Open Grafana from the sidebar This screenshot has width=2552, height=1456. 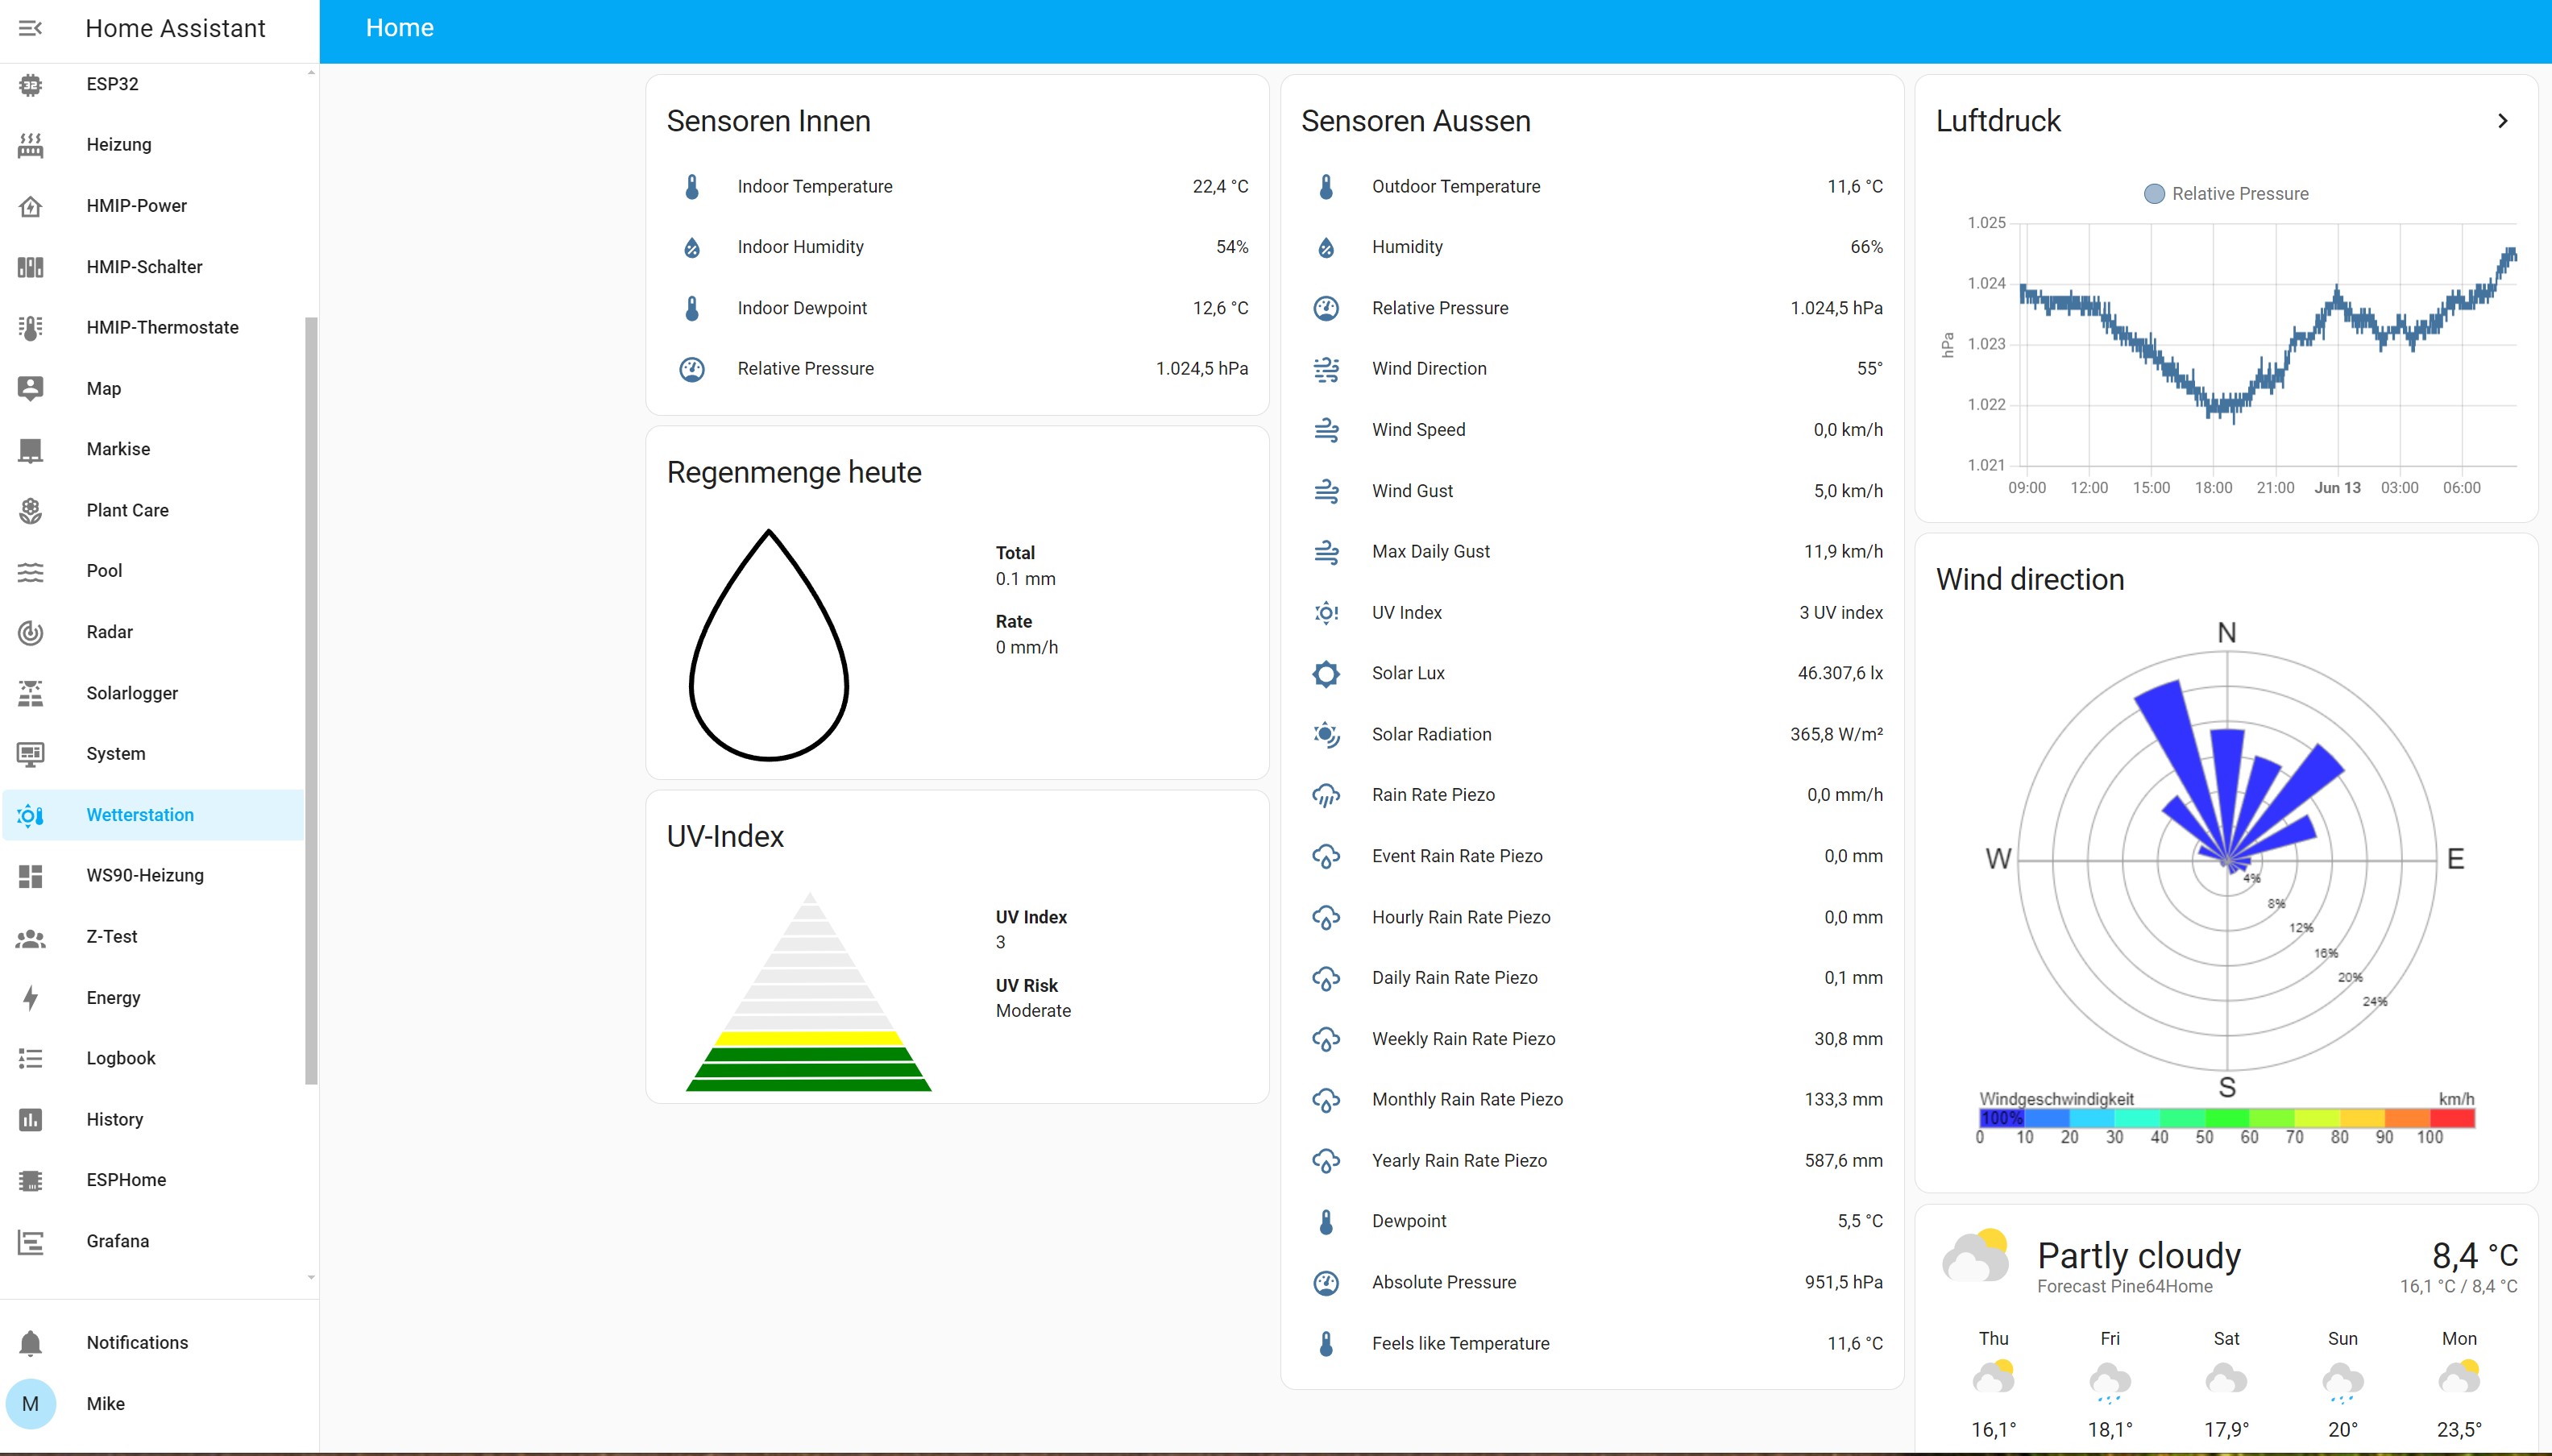116,1240
